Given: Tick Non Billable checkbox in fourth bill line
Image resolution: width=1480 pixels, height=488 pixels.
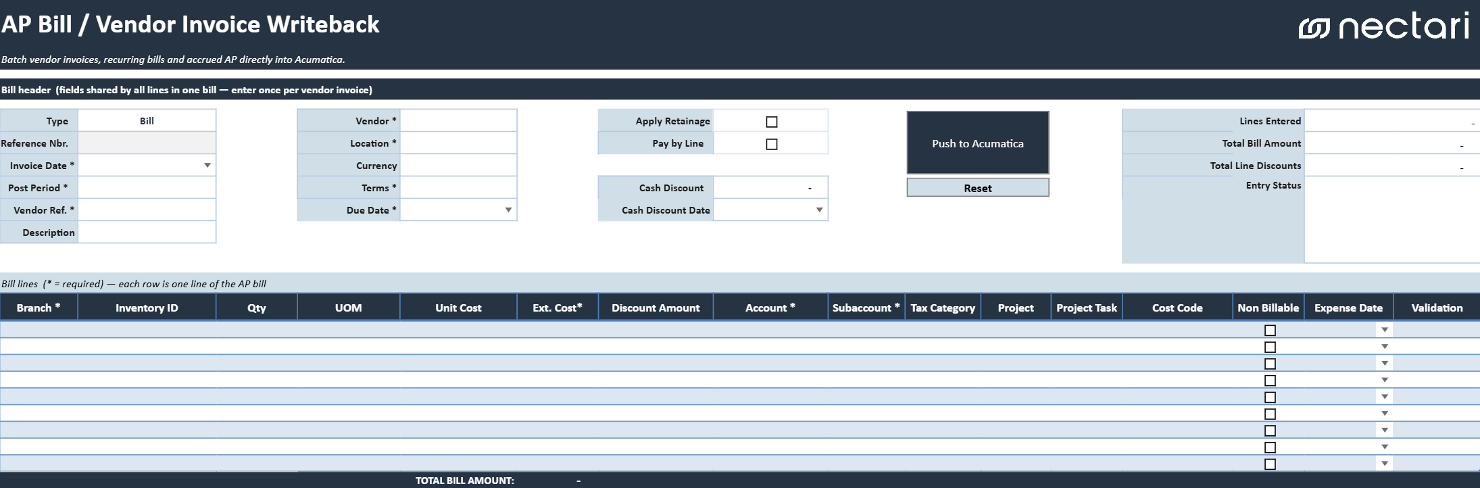Looking at the screenshot, I should click(1270, 381).
